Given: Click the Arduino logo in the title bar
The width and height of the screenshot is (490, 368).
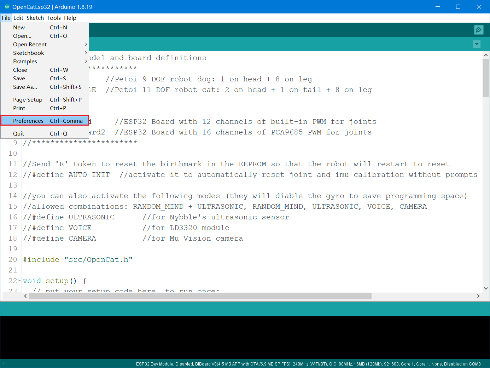Looking at the screenshot, I should click(7, 7).
